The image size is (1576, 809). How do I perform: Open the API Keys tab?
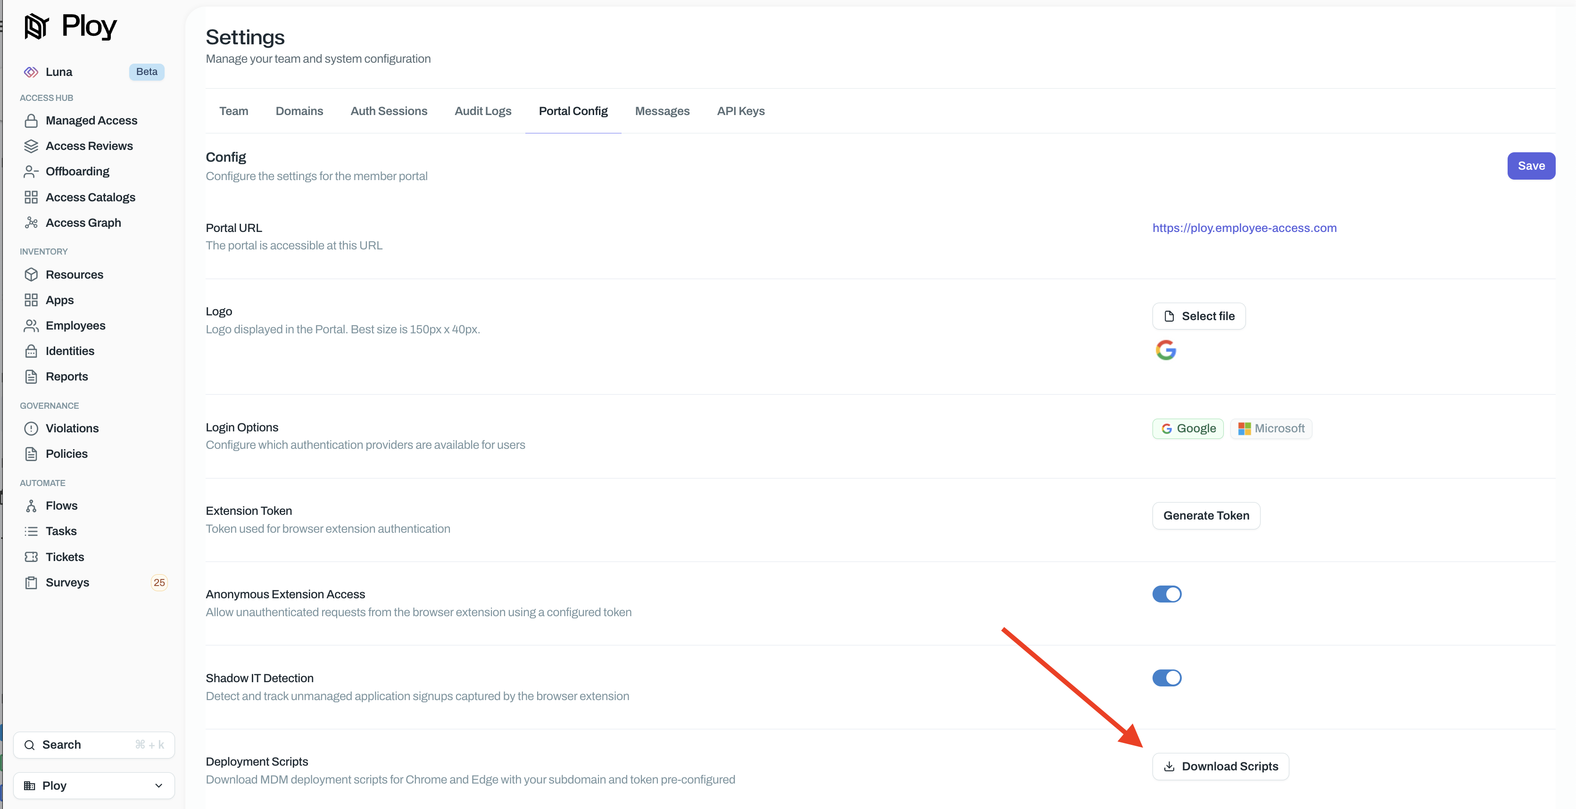[740, 111]
